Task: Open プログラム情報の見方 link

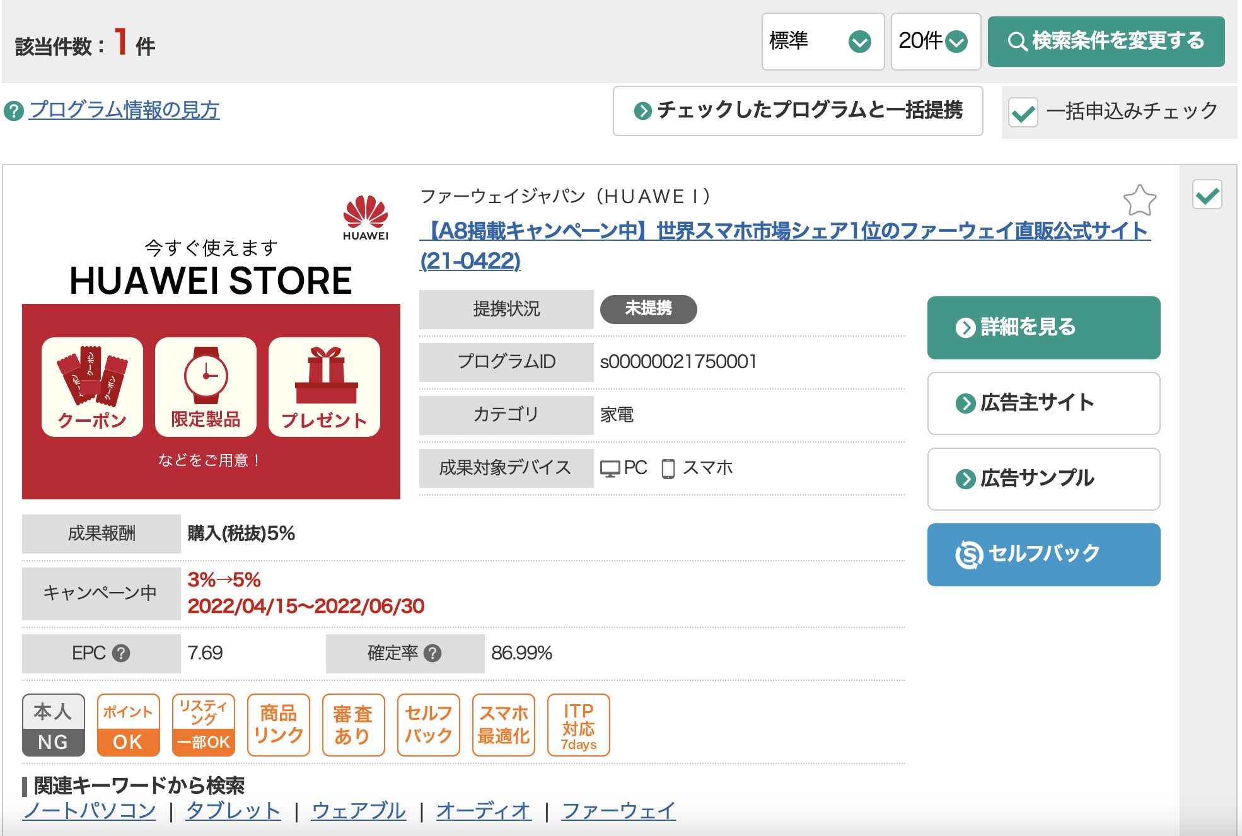Action: pyautogui.click(x=124, y=110)
